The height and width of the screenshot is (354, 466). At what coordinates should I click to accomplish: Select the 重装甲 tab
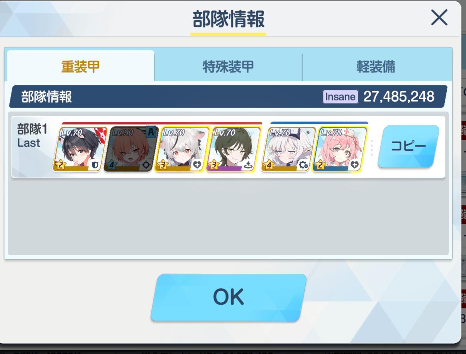point(80,66)
